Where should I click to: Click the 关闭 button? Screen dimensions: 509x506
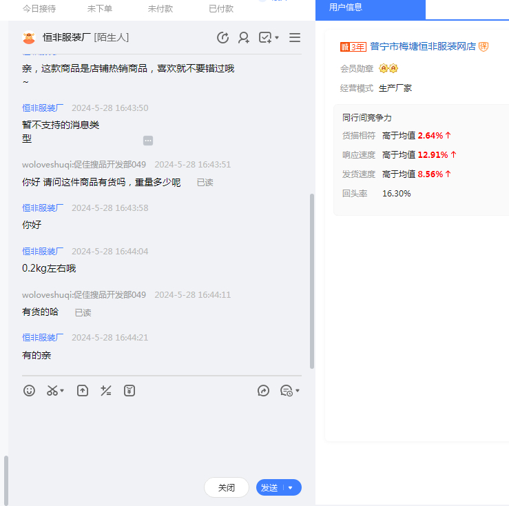[x=227, y=487]
